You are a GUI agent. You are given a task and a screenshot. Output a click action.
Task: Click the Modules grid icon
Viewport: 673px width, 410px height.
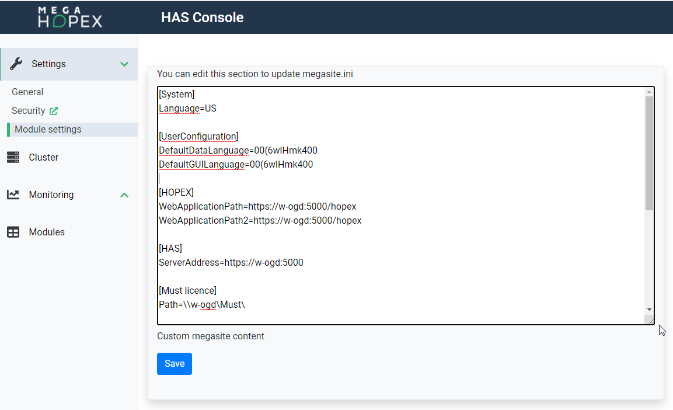(x=13, y=232)
